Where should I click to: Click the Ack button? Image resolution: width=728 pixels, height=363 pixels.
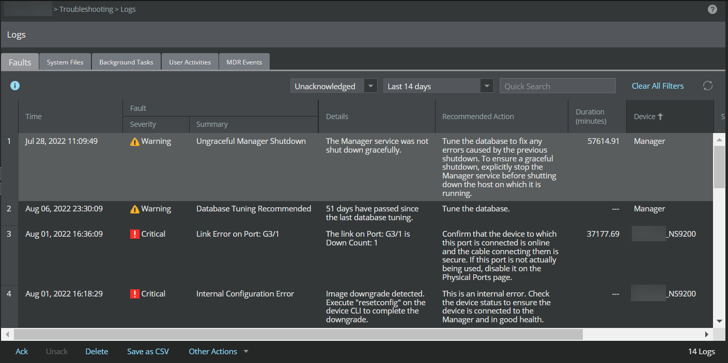click(22, 352)
